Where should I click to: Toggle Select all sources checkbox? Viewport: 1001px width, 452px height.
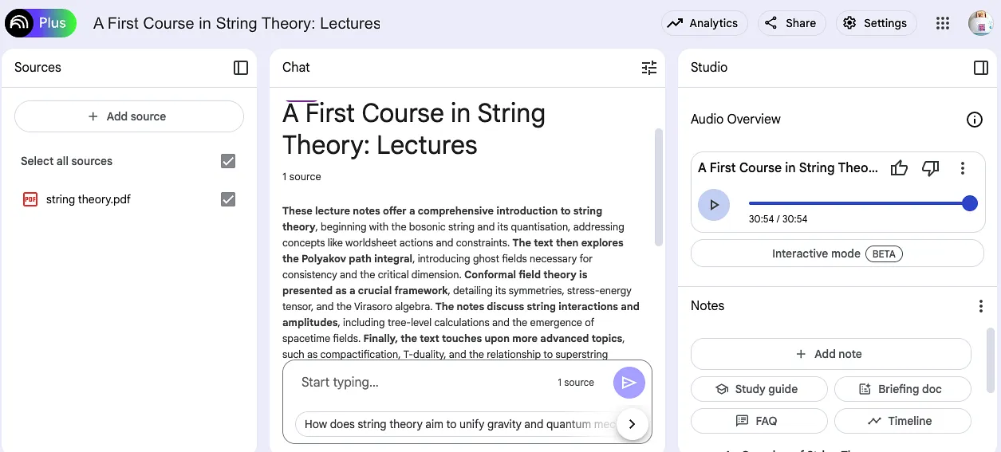[228, 161]
